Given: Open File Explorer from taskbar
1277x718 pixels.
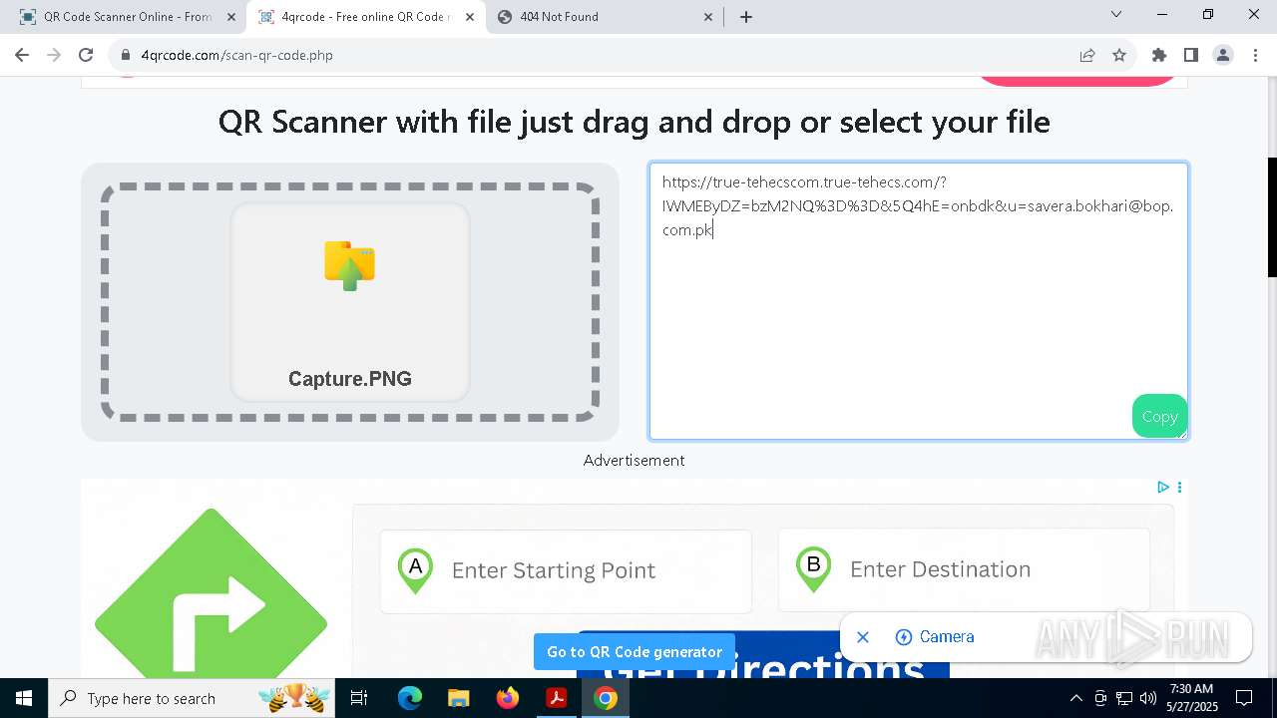Looking at the screenshot, I should click(458, 698).
